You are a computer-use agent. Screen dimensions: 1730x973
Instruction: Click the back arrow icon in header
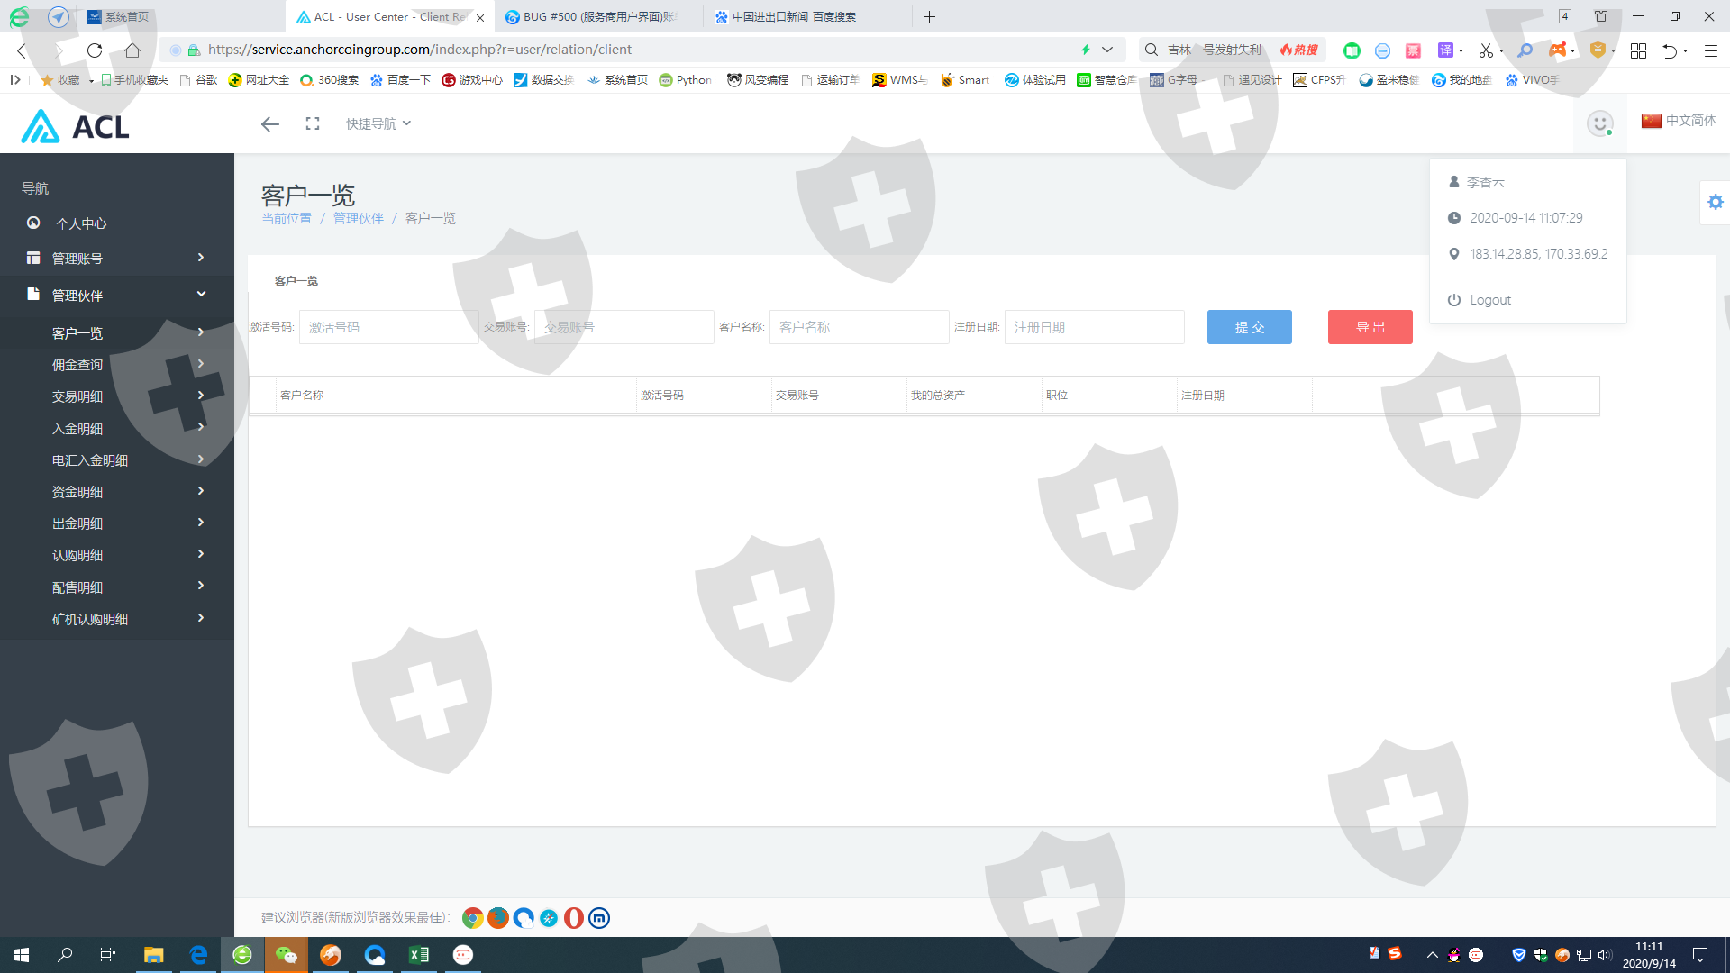[269, 124]
